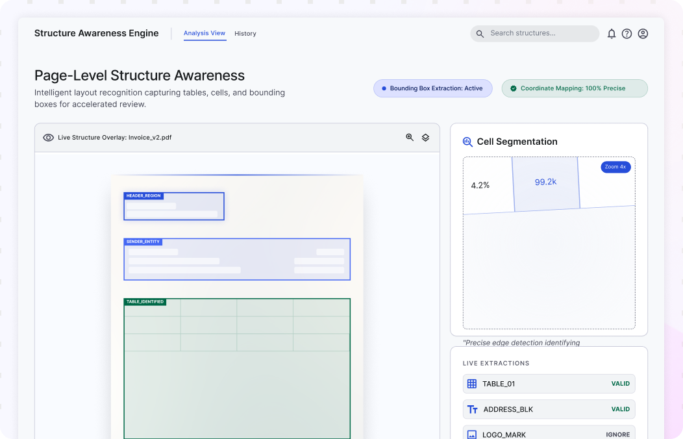Click the Coordinate Mapping: 100% Precise badge
Screen dimensions: 683x439
[575, 88]
